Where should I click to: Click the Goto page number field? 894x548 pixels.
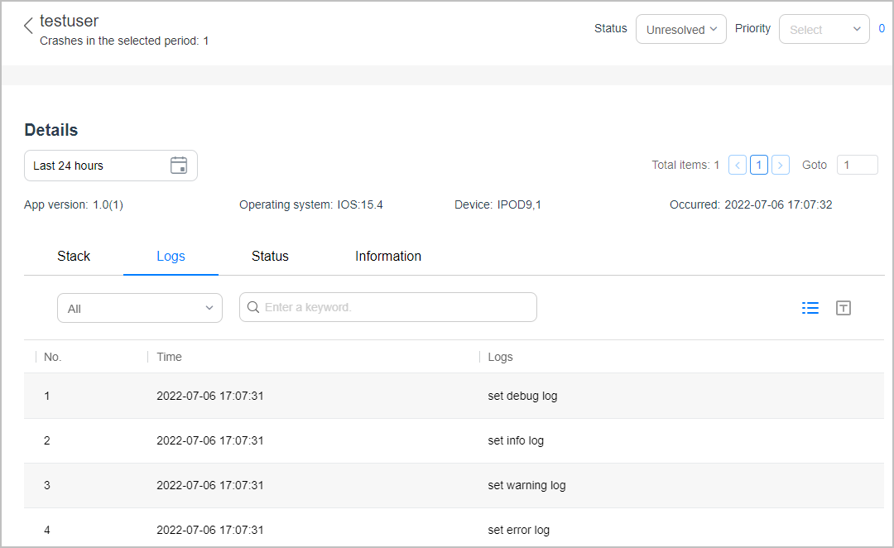coord(857,165)
